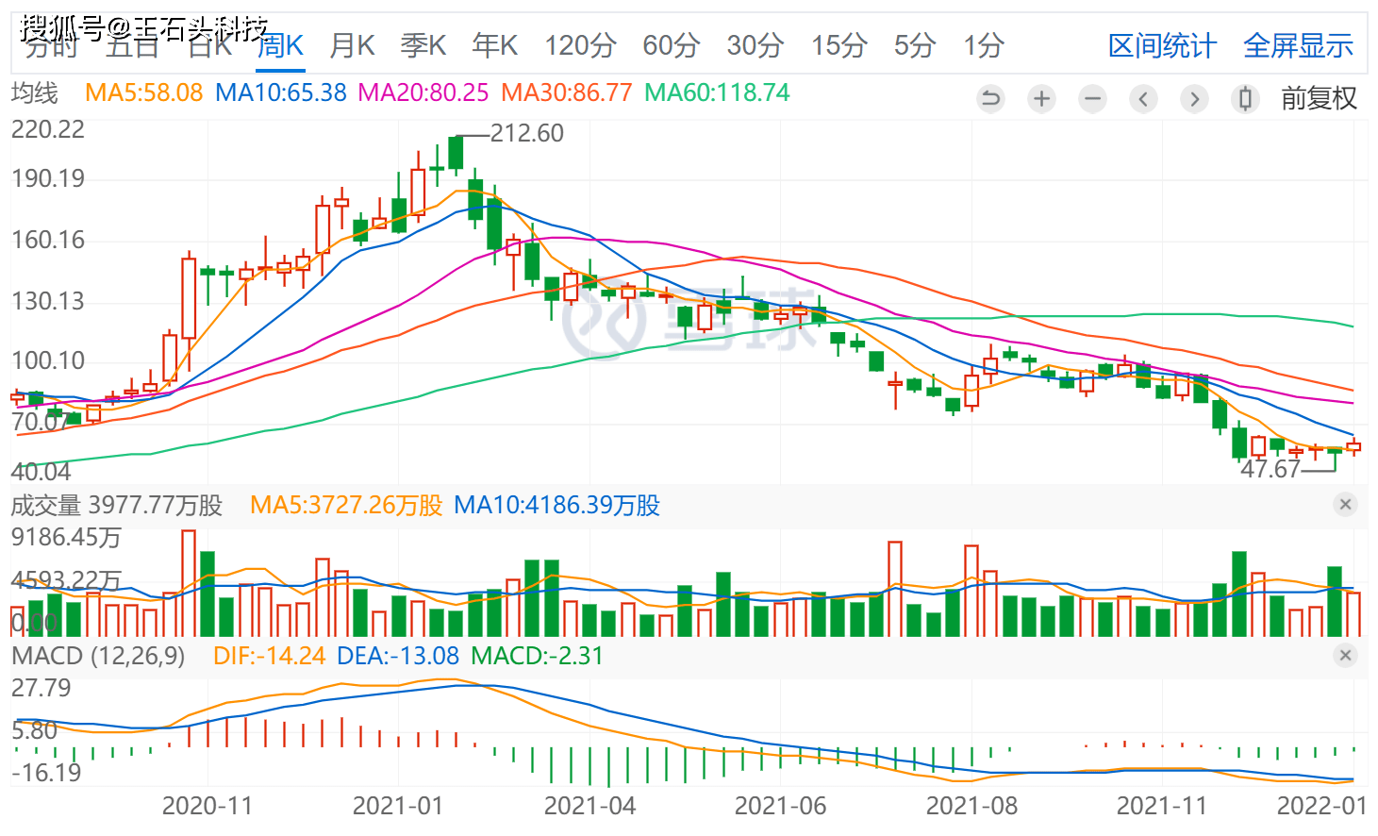The width and height of the screenshot is (1378, 836).
Task: Click the 成交量 3977.77万股 label
Action: pos(116,505)
